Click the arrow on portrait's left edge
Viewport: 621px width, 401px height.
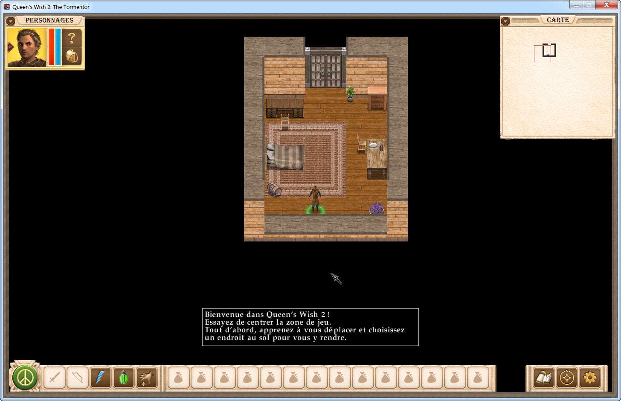click(11, 47)
